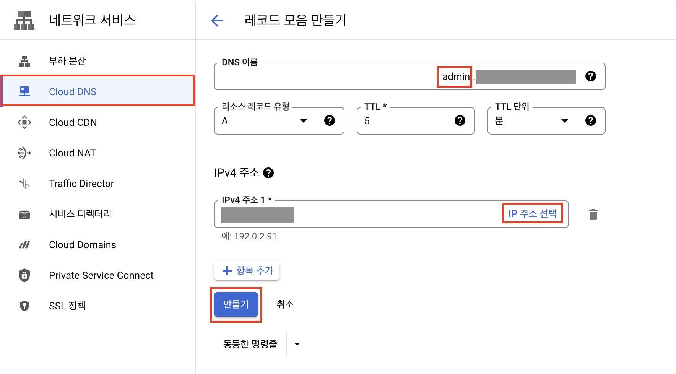
Task: Click the 항목 추가 button
Action: pyautogui.click(x=247, y=271)
